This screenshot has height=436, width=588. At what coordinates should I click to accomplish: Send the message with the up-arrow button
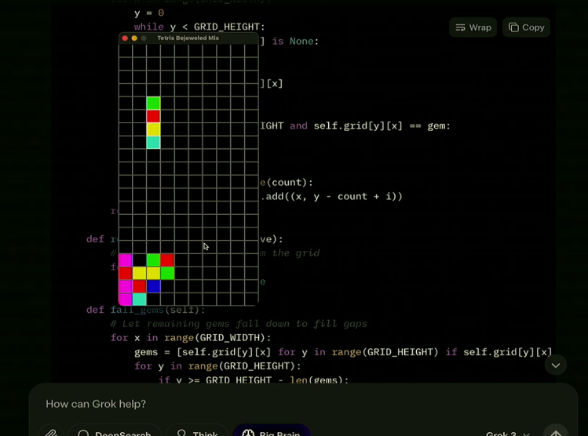pos(556,432)
